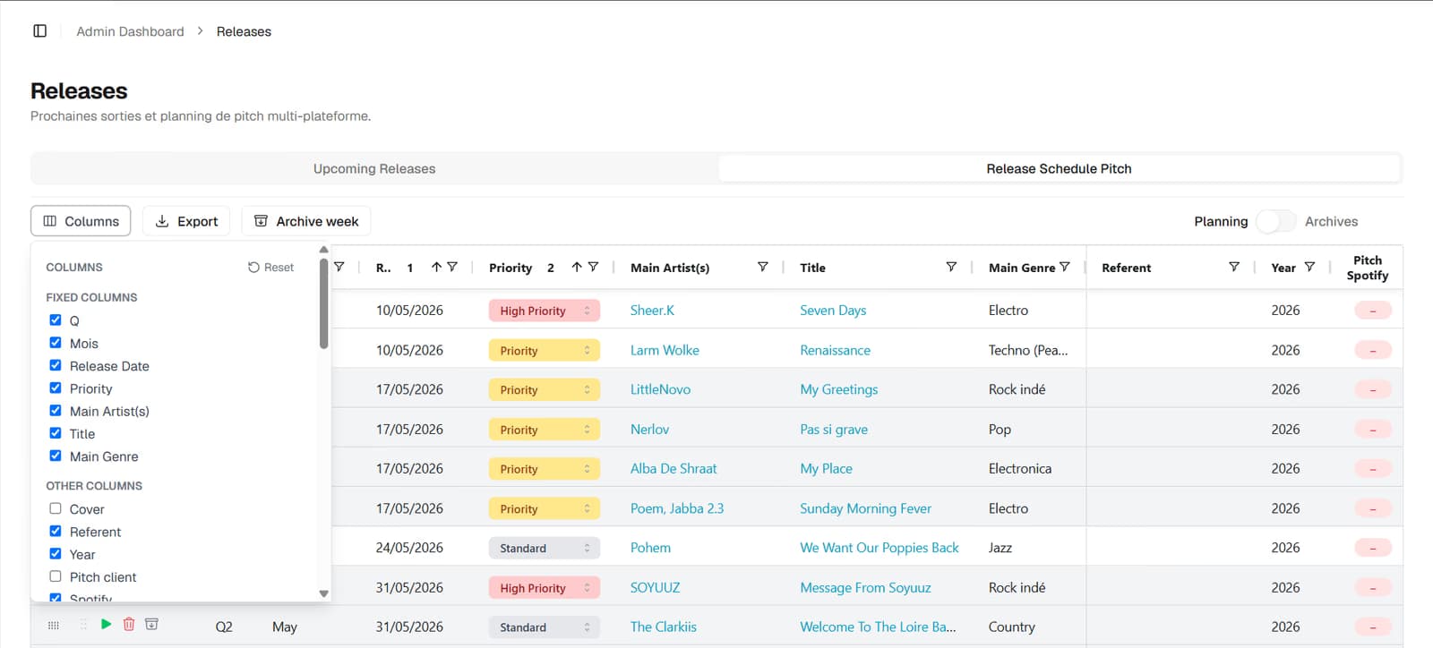Open the Main Artist(s) column filter icon
The image size is (1433, 648).
tap(762, 267)
